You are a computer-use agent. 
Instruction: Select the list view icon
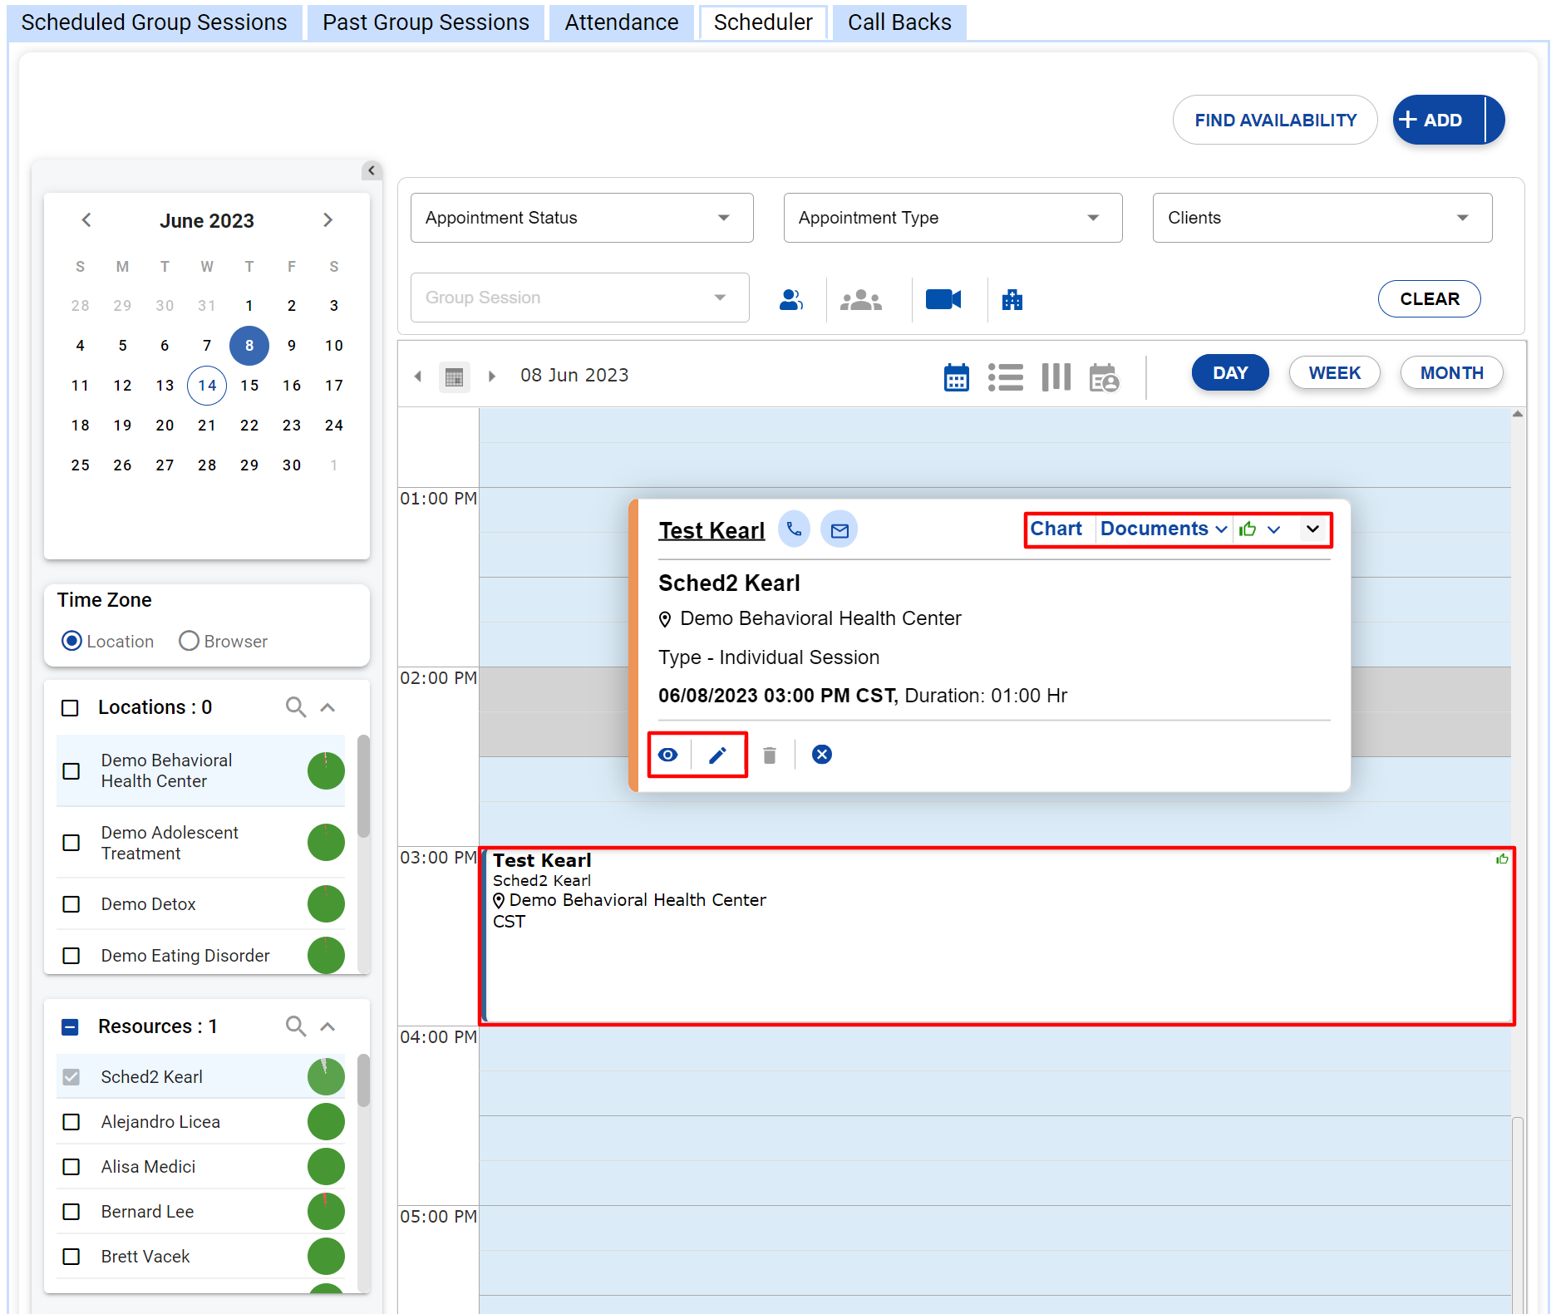(x=1005, y=376)
